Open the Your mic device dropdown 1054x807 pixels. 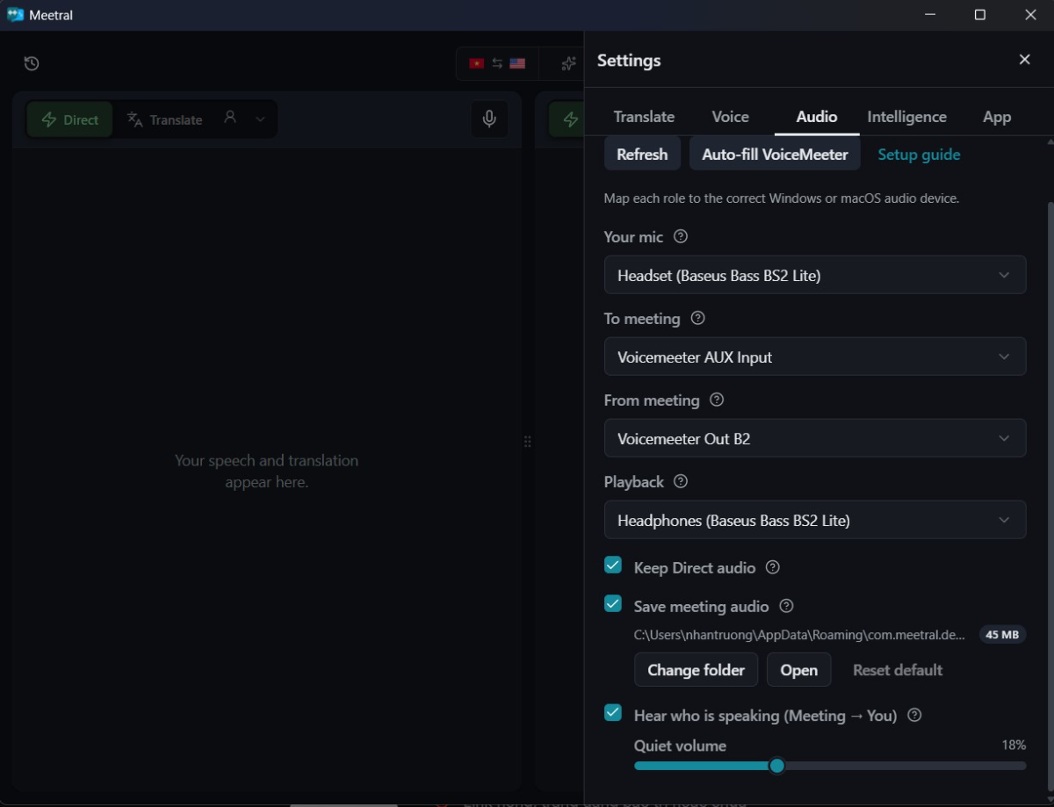(815, 275)
